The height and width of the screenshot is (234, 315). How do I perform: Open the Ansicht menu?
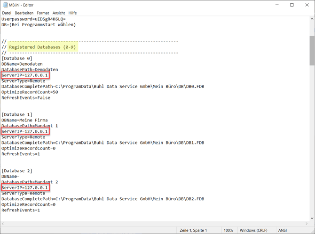(59, 13)
